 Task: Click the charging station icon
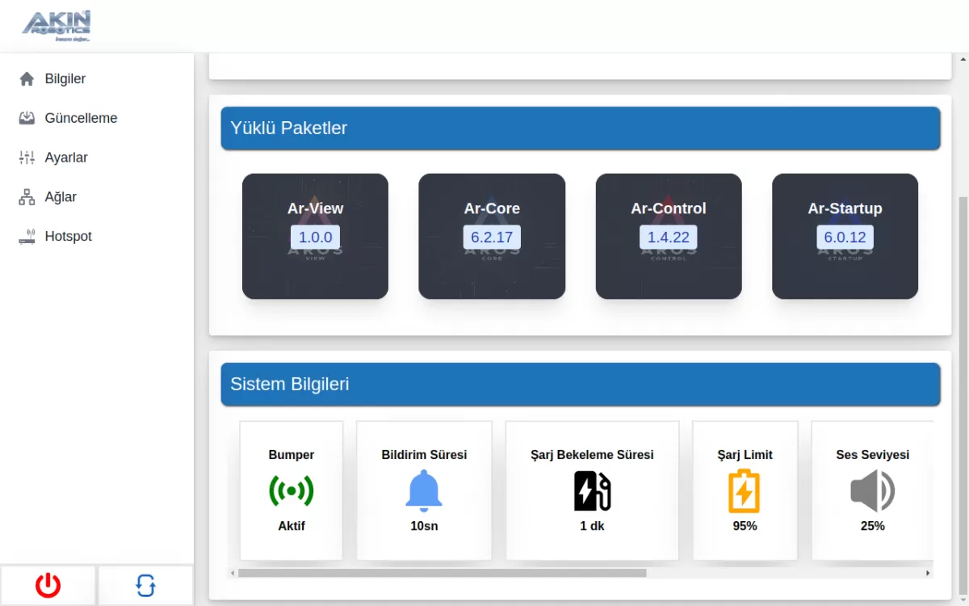click(x=592, y=491)
